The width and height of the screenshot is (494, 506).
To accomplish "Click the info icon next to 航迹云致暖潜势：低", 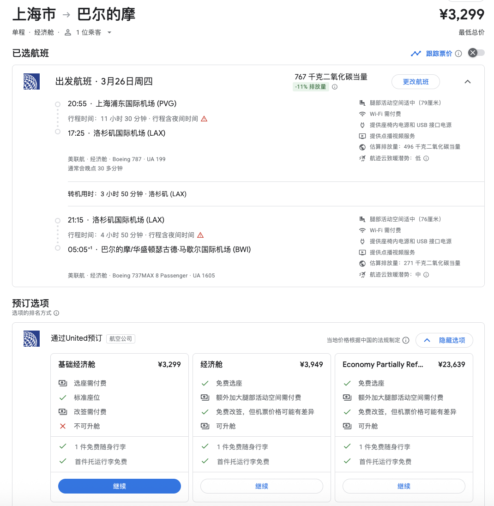I will [426, 158].
